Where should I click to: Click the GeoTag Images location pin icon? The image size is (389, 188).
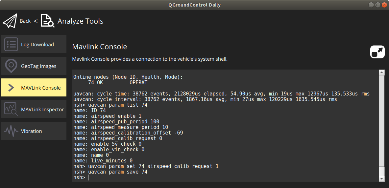(x=11, y=66)
